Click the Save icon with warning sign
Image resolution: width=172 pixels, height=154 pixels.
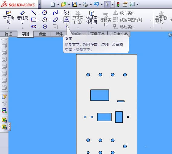click(x=75, y=5)
